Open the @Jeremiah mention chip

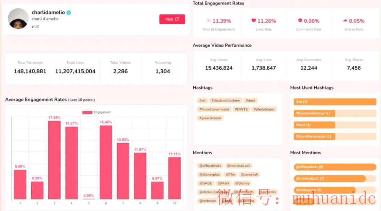[249, 174]
